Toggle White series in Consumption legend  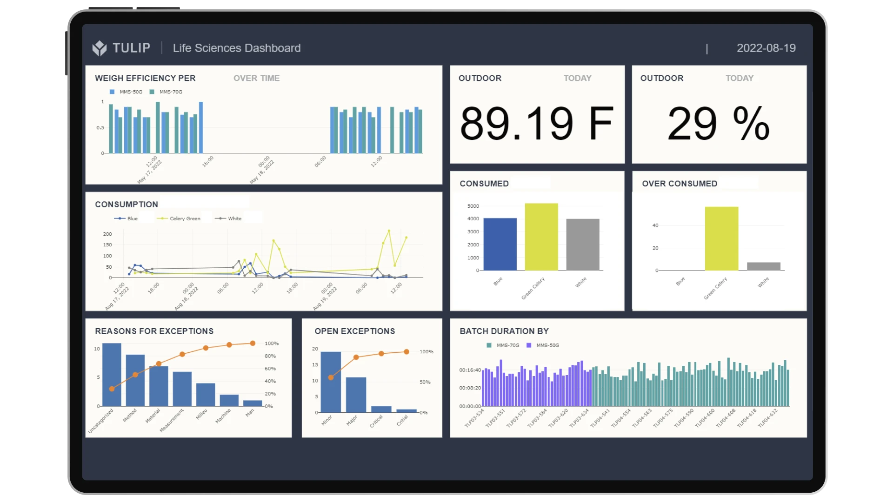click(228, 218)
